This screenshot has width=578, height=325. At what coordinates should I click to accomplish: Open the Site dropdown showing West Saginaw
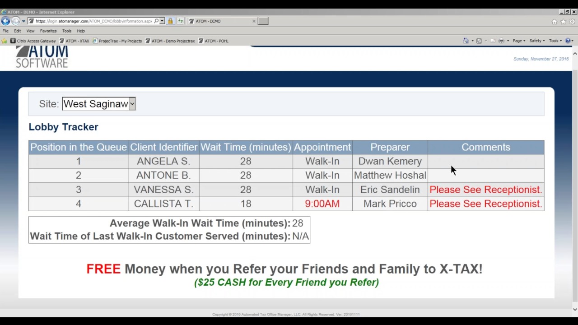(99, 104)
